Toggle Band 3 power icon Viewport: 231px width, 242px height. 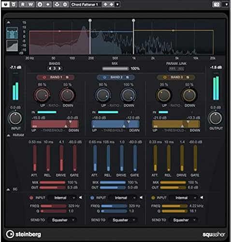click(x=165, y=77)
